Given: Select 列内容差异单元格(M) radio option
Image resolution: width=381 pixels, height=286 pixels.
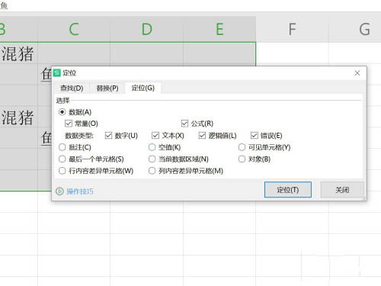Looking at the screenshot, I should (x=152, y=171).
